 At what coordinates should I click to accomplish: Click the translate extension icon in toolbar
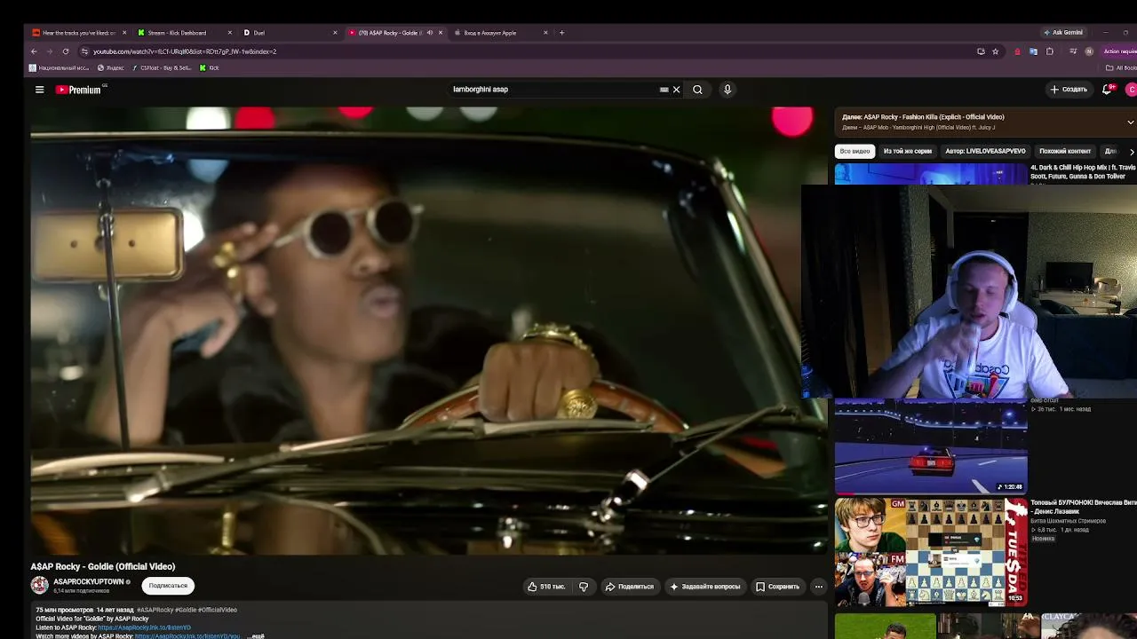coord(1033,51)
